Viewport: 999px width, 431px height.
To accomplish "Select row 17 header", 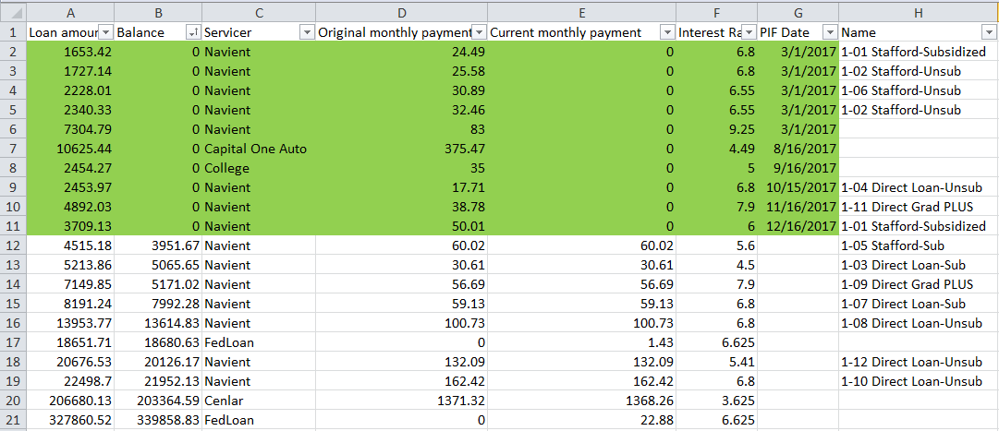I will [13, 342].
